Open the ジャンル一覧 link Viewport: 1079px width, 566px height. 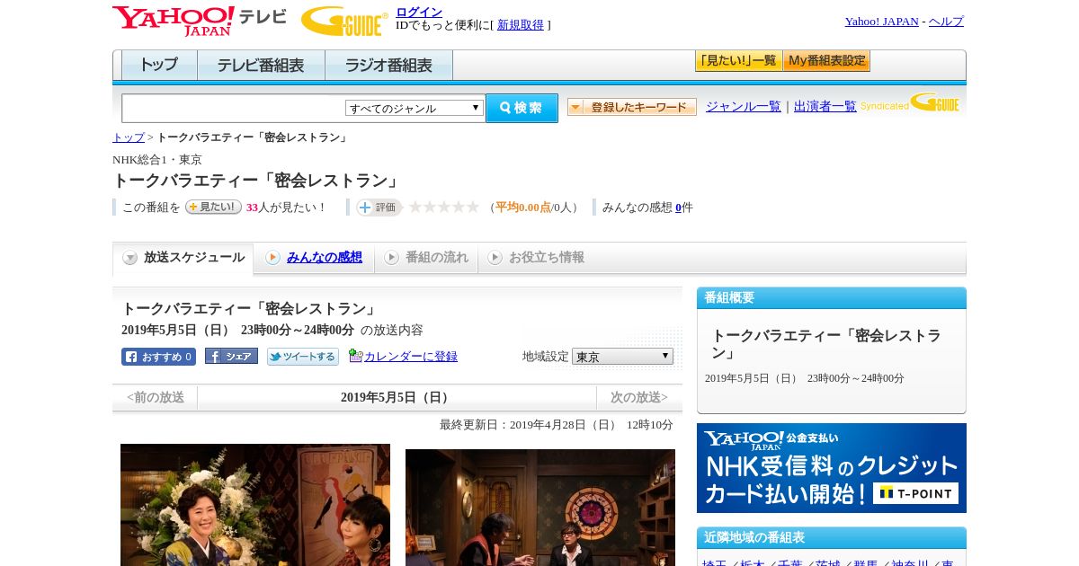[x=744, y=107]
